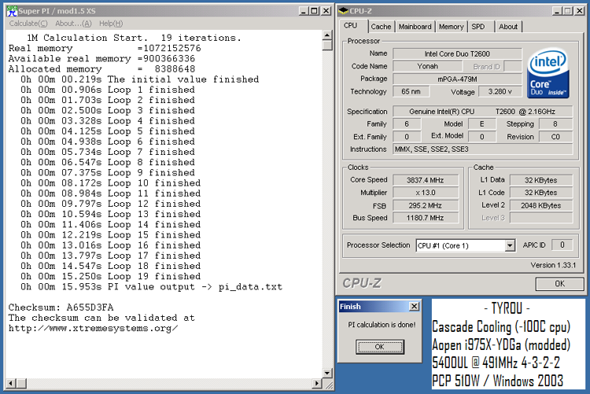
Task: Click the Name field 'Intel Core Duo T2600'
Action: (457, 53)
